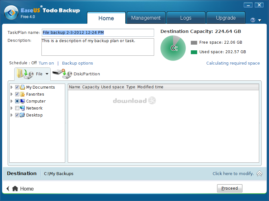Click the Task/Plan name text field

(x=97, y=33)
